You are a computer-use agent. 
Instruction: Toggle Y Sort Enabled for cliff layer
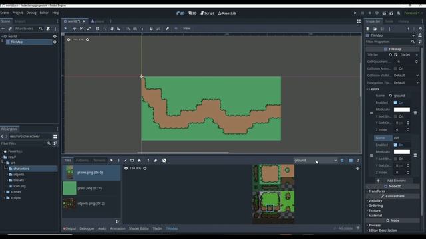395,159
